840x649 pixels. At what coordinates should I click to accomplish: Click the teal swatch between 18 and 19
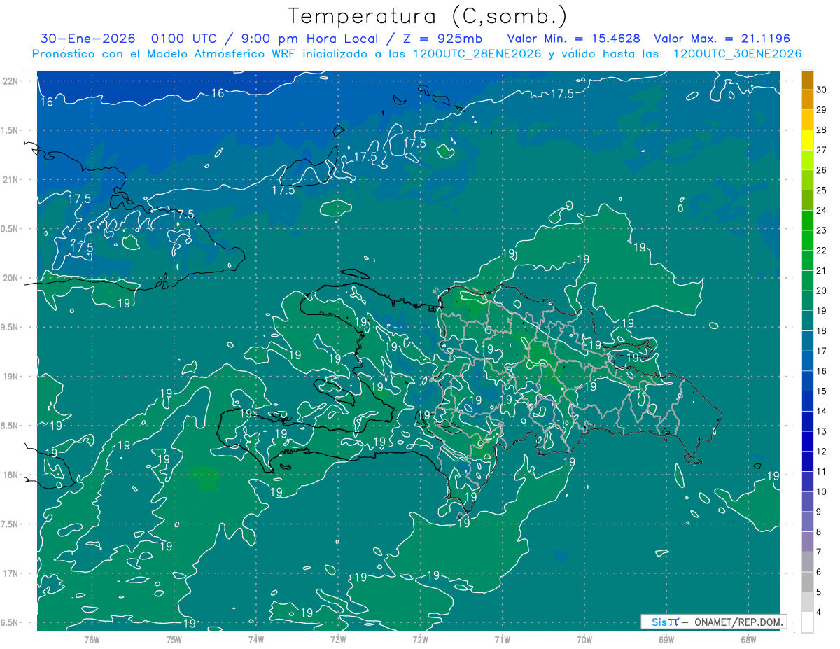coord(807,321)
